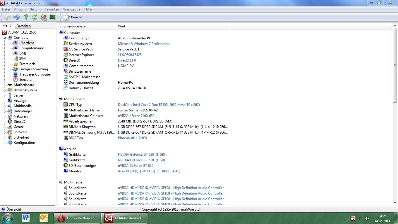Click the Computername tree icon

(x=16, y=48)
